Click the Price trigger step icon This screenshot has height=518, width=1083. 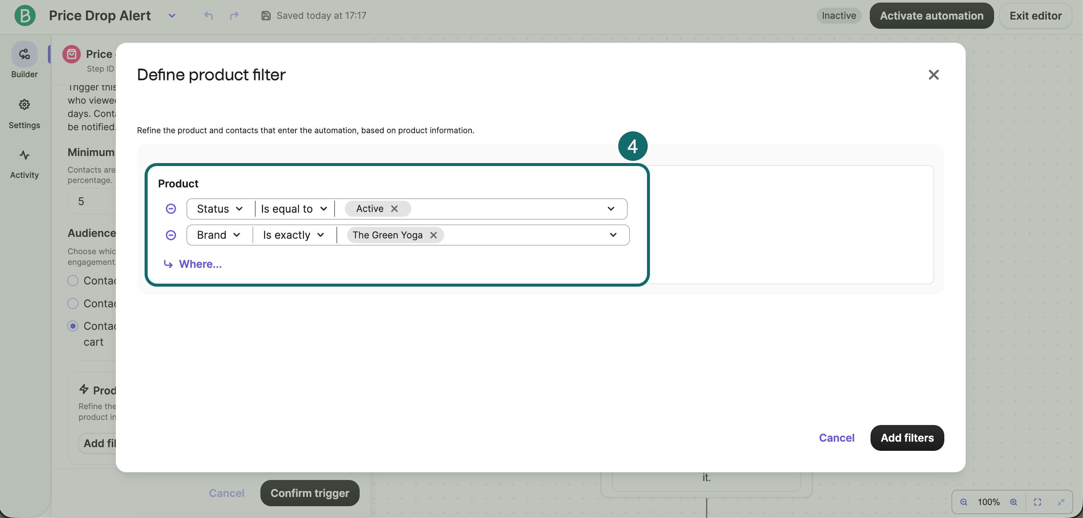click(x=72, y=54)
